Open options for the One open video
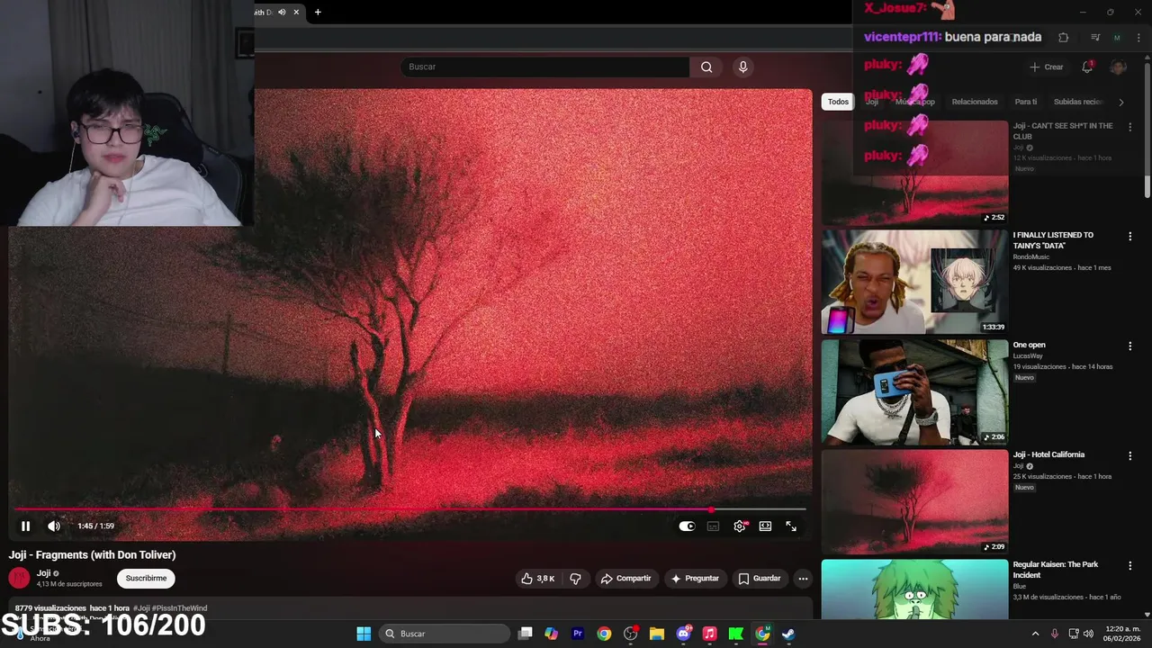 coord(1129,346)
